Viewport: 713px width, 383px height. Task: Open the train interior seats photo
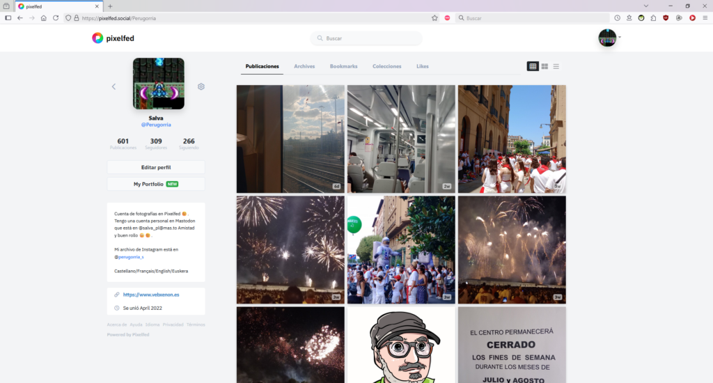point(401,139)
